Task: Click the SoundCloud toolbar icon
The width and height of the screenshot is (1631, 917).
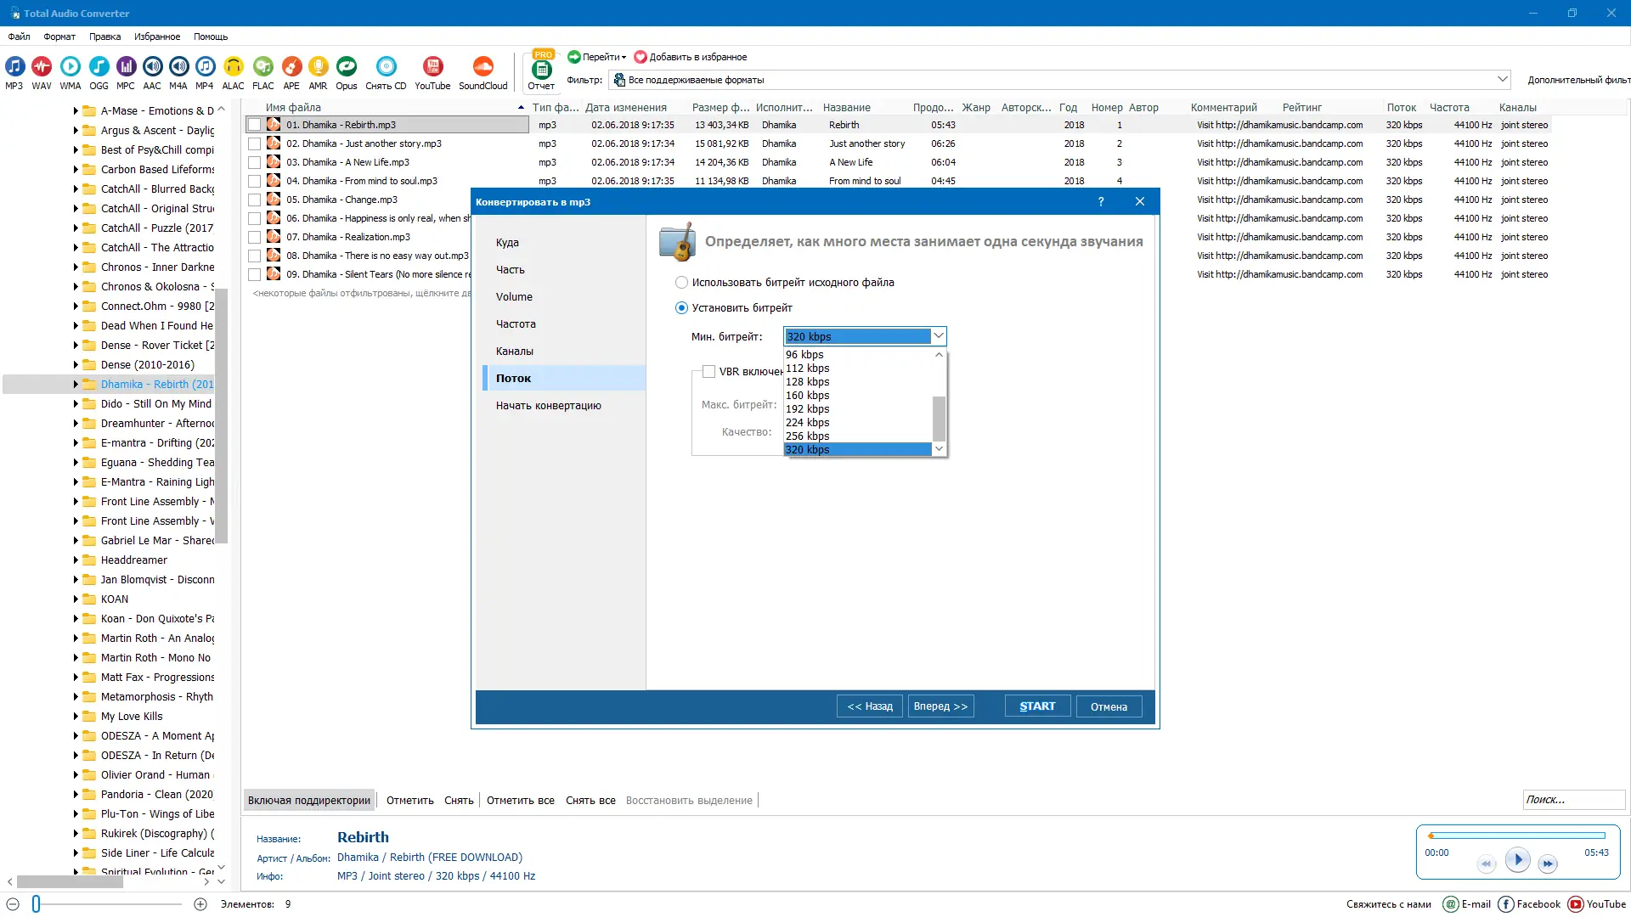Action: (x=483, y=67)
